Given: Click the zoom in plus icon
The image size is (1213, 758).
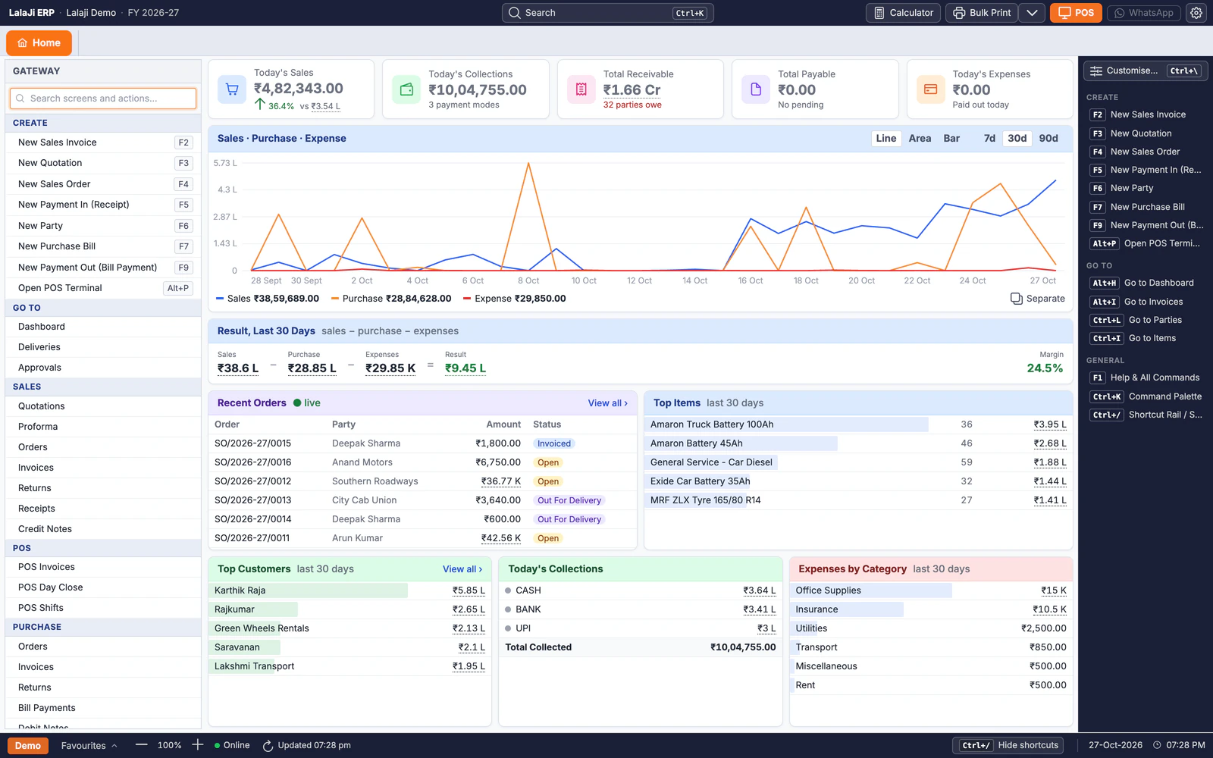Looking at the screenshot, I should point(197,745).
